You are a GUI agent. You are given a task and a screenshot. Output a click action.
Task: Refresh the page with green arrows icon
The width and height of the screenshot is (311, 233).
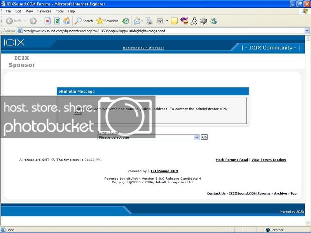click(x=57, y=21)
